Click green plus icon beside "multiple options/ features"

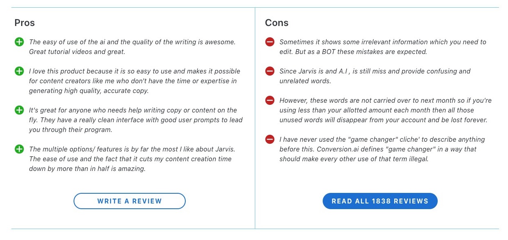tap(19, 149)
